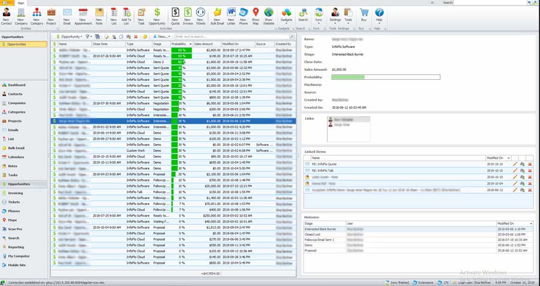Create a New Quote
This screenshot has height=286, width=540.
(x=175, y=16)
